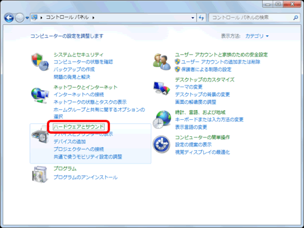Open プログラム category heading
The image size is (304, 228).
[x=65, y=168]
